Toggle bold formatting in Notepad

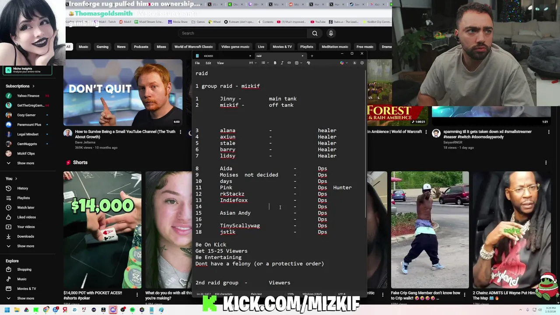tap(275, 63)
